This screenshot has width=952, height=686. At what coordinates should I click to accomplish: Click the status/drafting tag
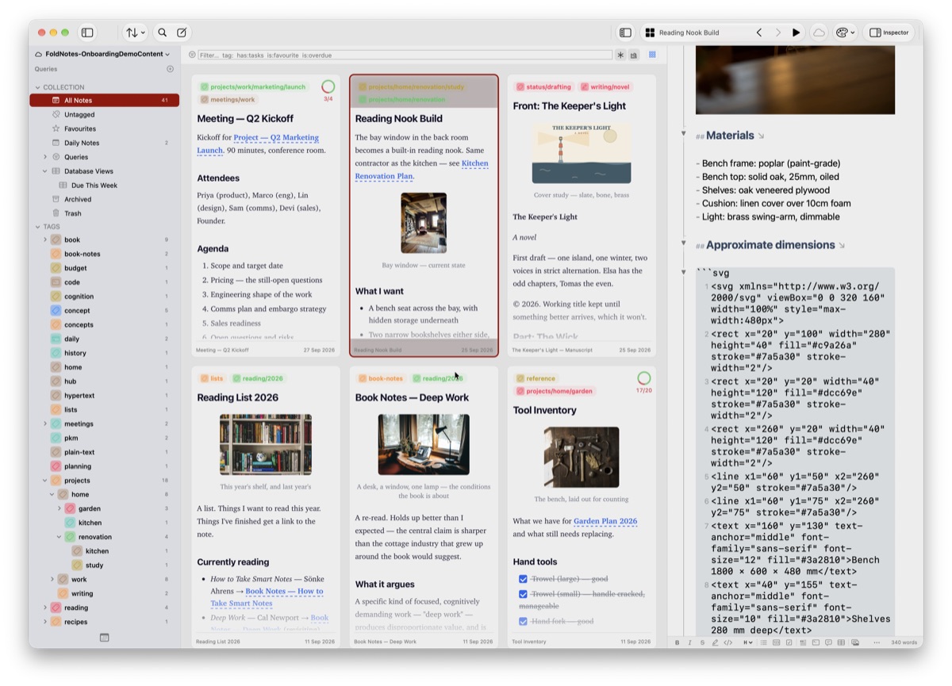543,87
